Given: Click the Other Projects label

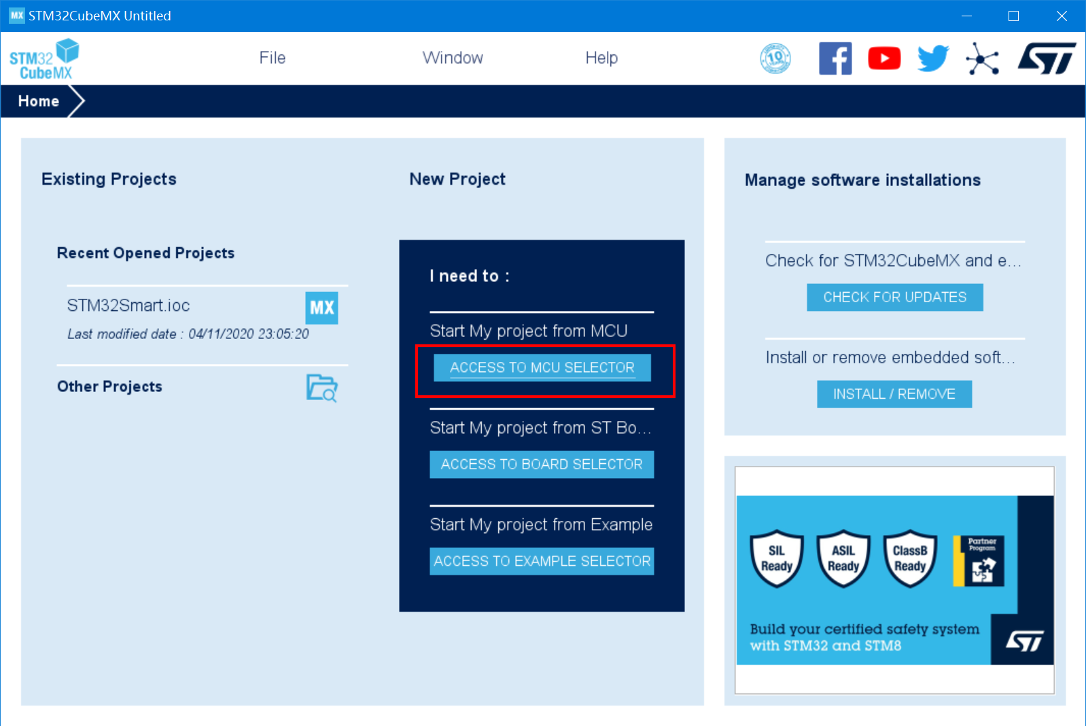Looking at the screenshot, I should click(x=109, y=386).
